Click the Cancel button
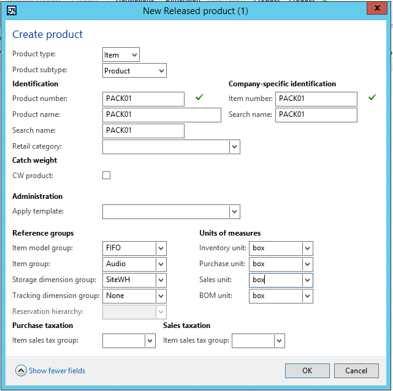 356,371
